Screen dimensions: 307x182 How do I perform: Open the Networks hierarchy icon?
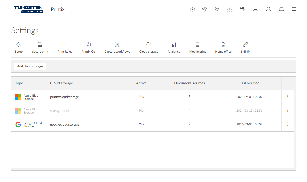tap(229, 9)
